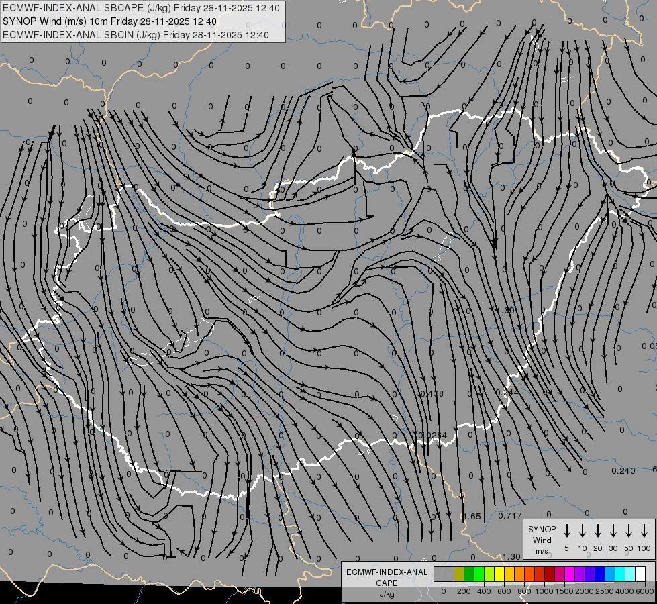Select the dark green CAPE color swatch
Viewport: 657px width, 604px height.
pos(469,574)
